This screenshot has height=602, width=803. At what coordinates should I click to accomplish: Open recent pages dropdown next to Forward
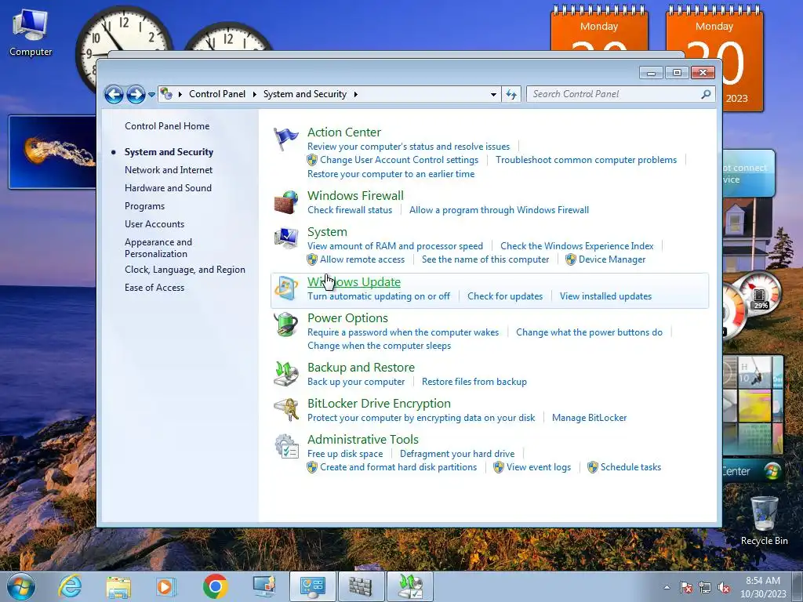[151, 95]
